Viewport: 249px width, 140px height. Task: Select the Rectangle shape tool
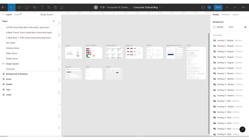27,8
